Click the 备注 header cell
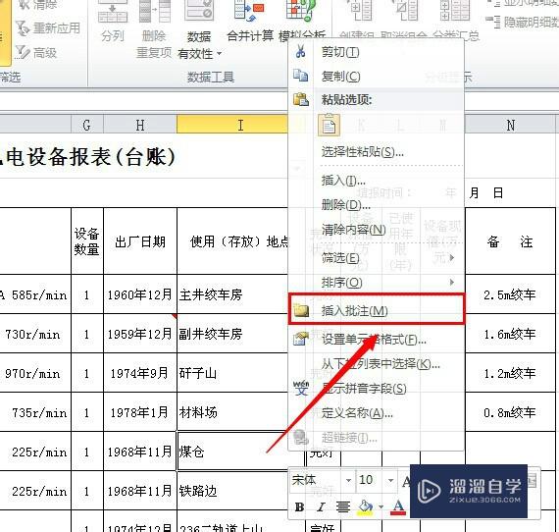Viewport: 559px width, 532px height. coord(510,241)
